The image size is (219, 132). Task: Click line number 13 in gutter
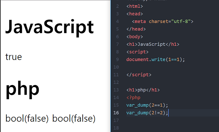coord(116,90)
